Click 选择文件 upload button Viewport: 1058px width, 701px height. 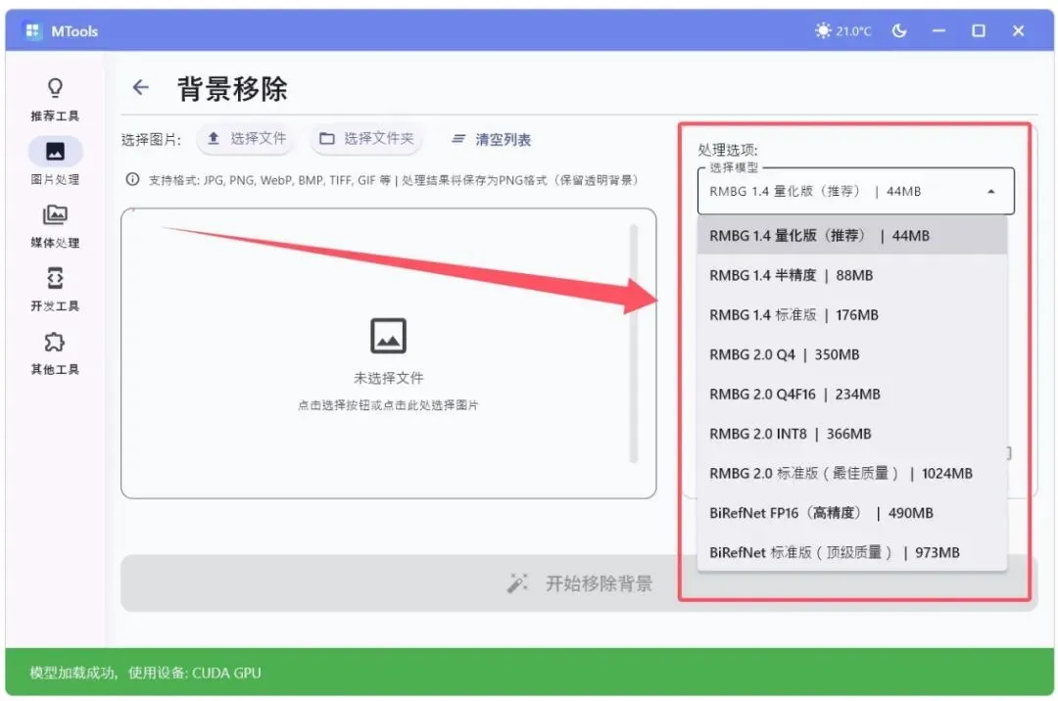pos(247,139)
